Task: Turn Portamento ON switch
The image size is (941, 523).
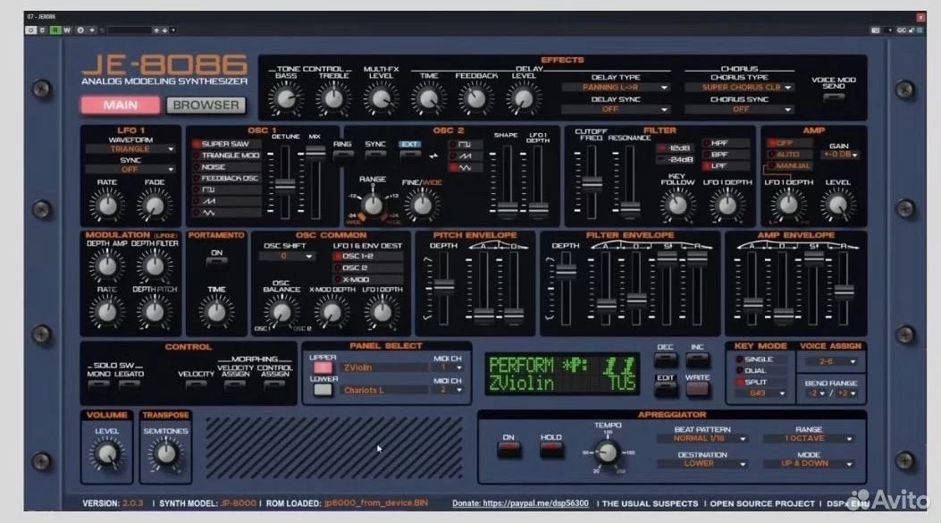Action: (216, 263)
